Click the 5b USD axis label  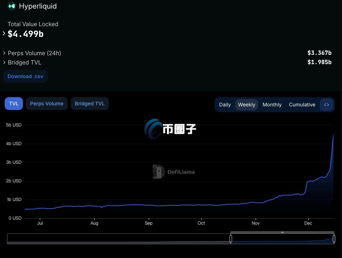tap(14, 125)
